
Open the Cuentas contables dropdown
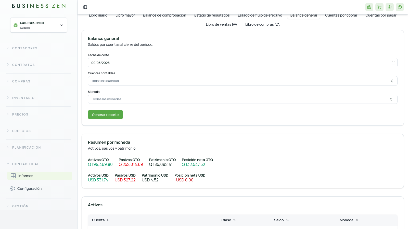tap(243, 81)
